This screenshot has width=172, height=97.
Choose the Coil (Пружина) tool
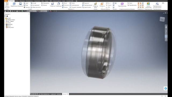[27, 7]
